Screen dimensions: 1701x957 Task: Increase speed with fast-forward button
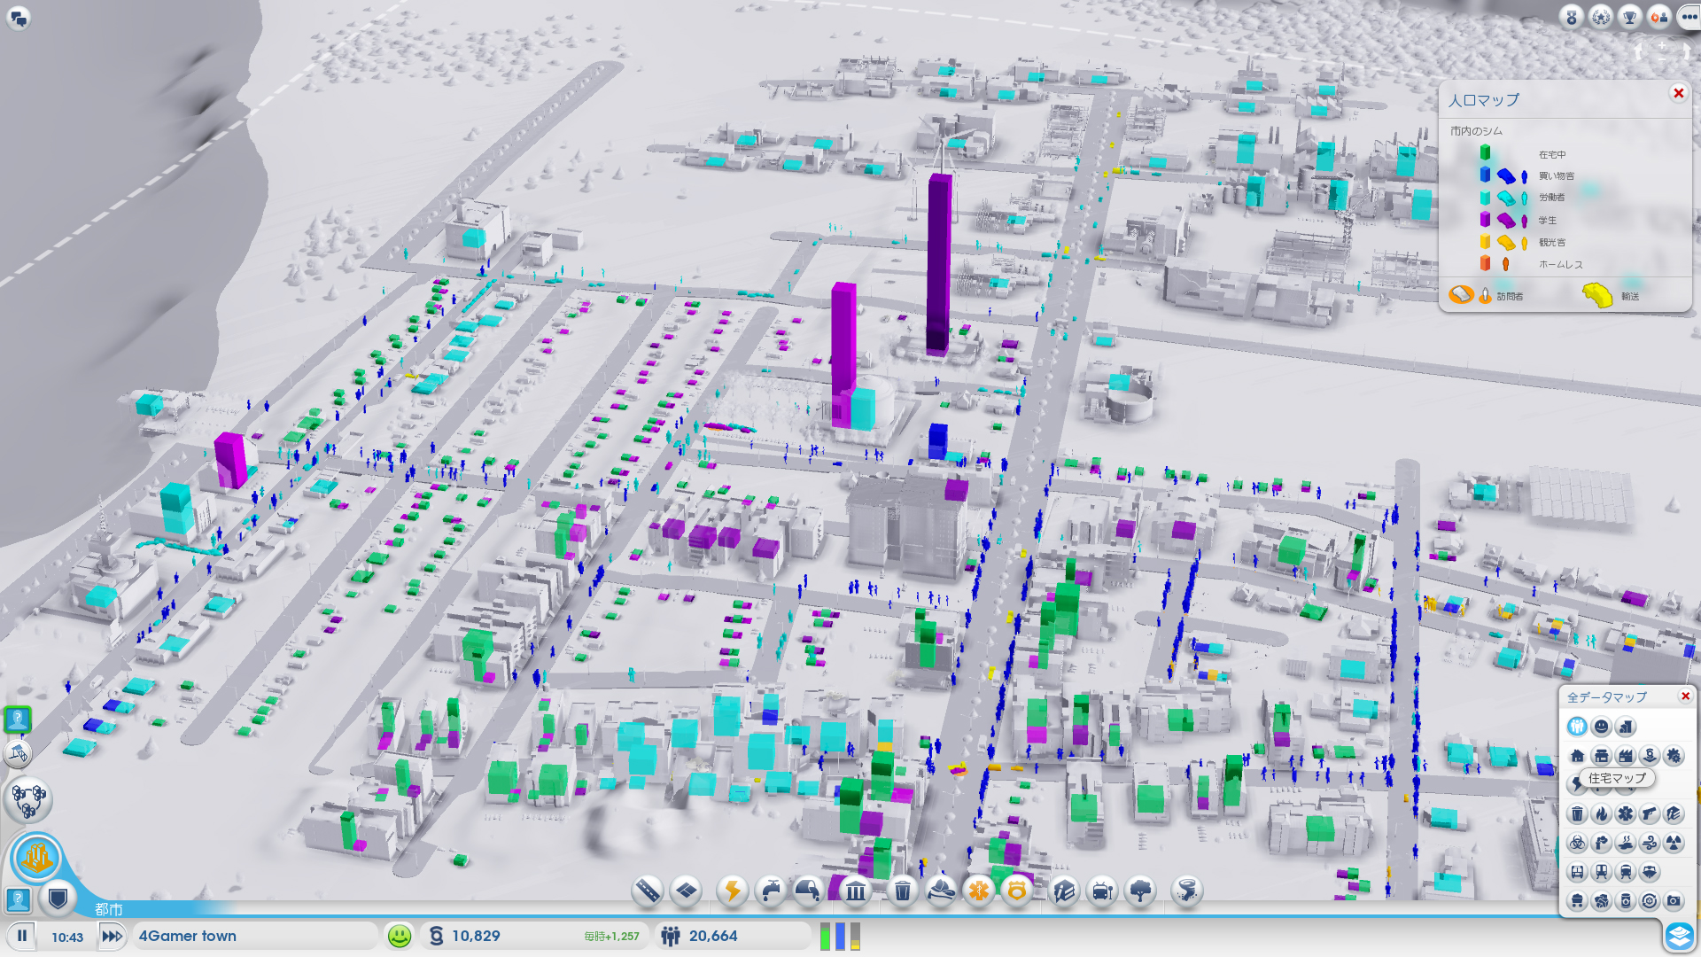click(x=112, y=936)
